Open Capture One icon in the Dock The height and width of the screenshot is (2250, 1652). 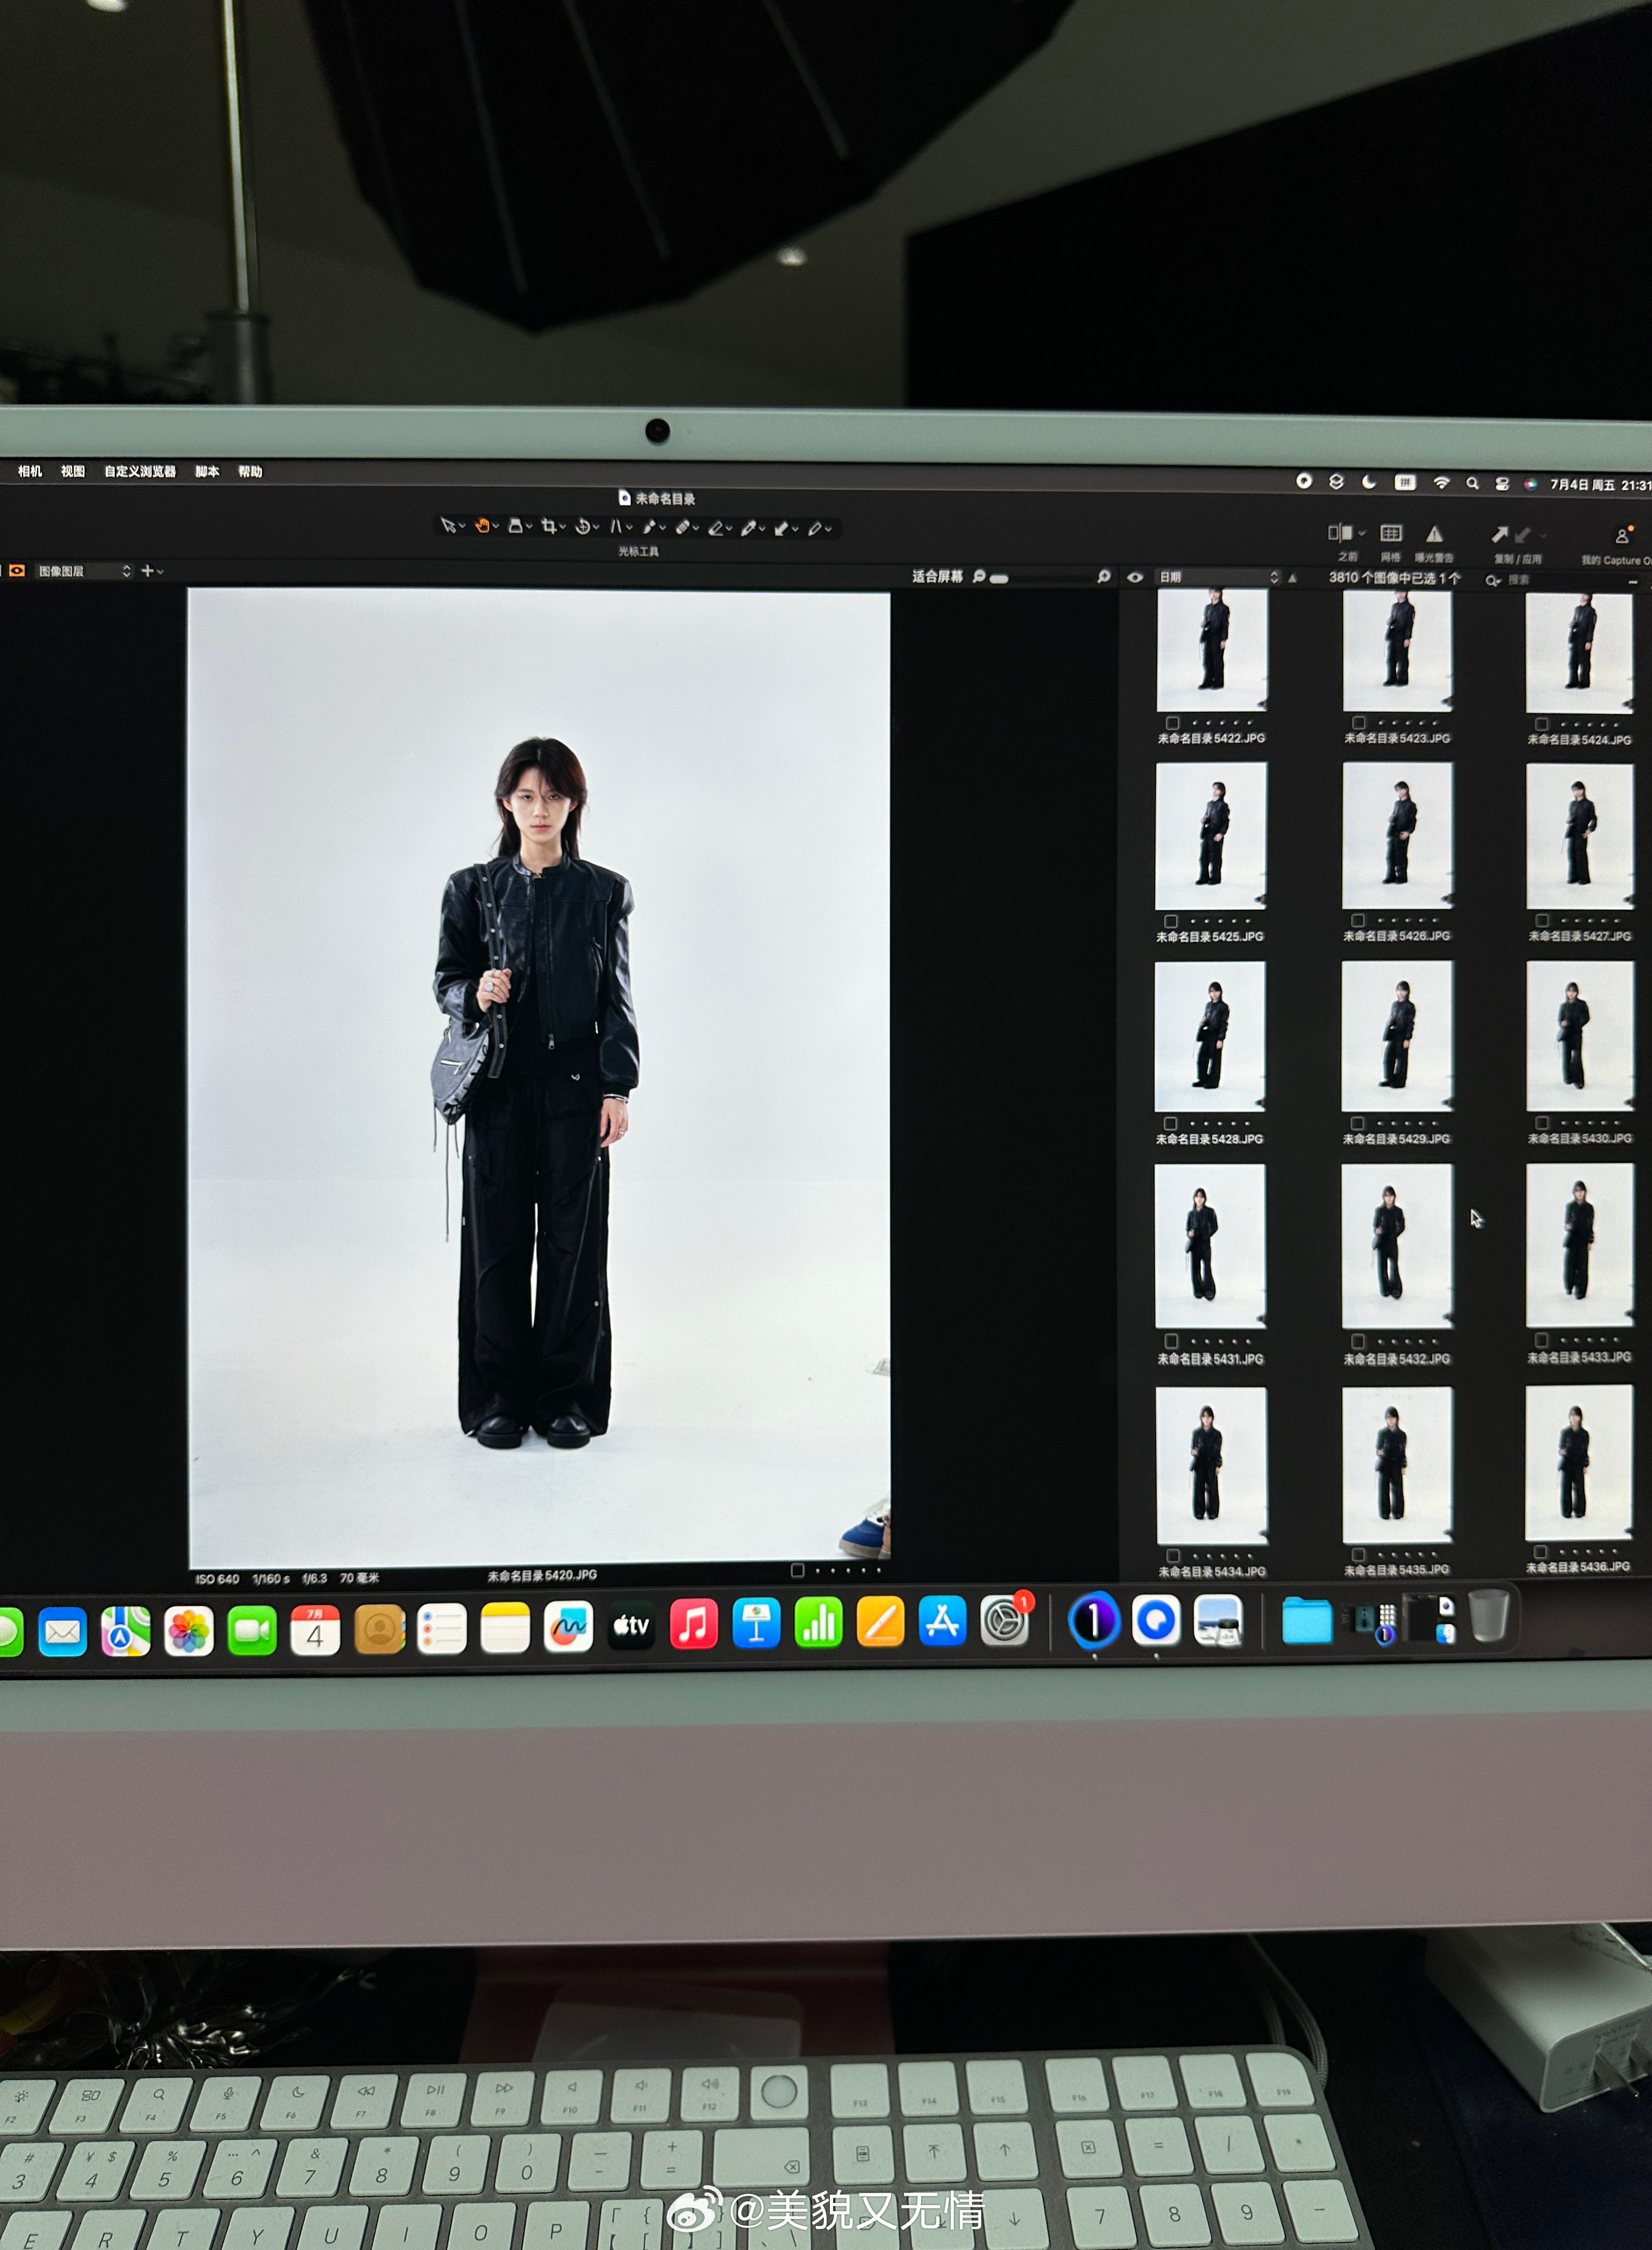pyautogui.click(x=1094, y=1620)
